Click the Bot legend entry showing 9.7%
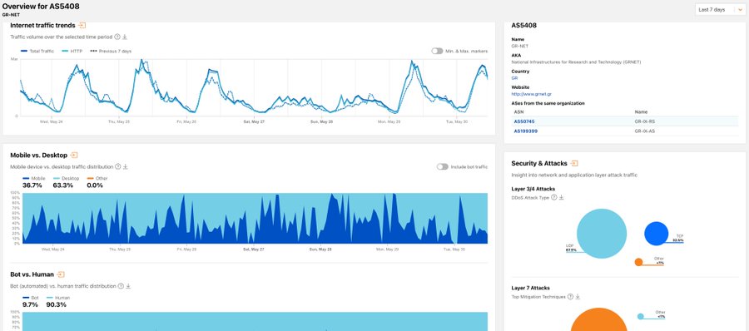The height and width of the screenshot is (331, 749). 31,301
